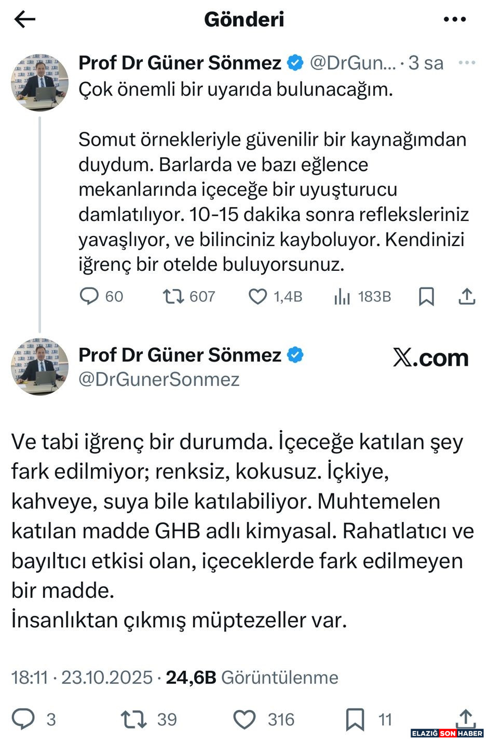This screenshot has width=489, height=743.
Task: View analytics showing 183B views
Action: [x=342, y=296]
